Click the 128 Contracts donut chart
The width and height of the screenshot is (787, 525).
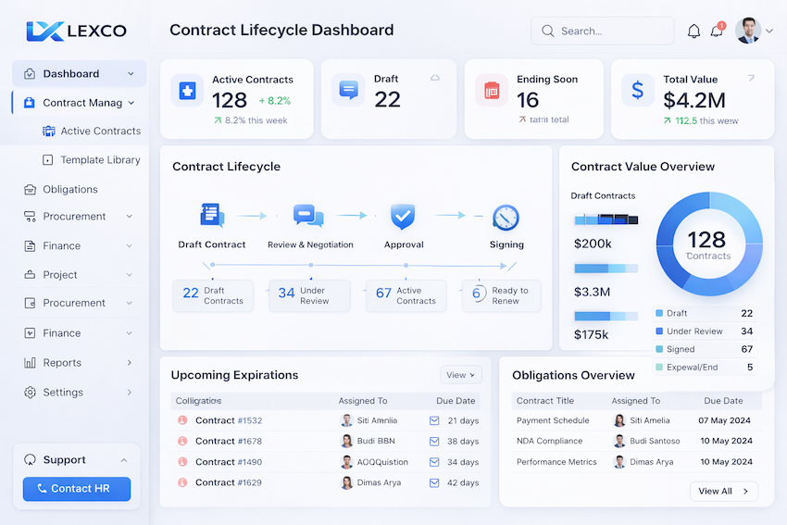click(x=708, y=244)
